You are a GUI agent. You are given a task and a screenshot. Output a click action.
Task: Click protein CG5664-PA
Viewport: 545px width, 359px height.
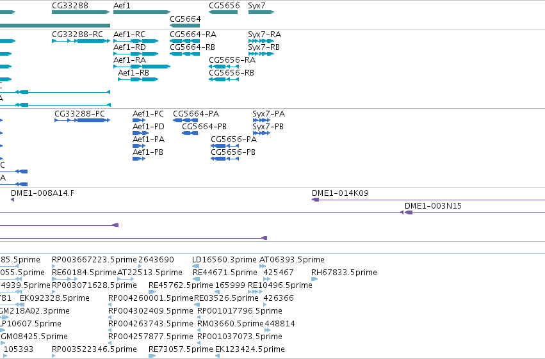coord(186,120)
